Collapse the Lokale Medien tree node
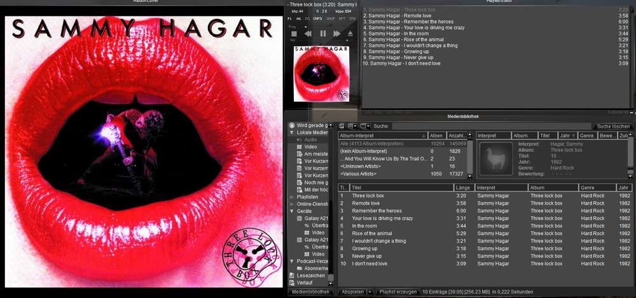Image resolution: width=636 pixels, height=298 pixels. [x=291, y=132]
